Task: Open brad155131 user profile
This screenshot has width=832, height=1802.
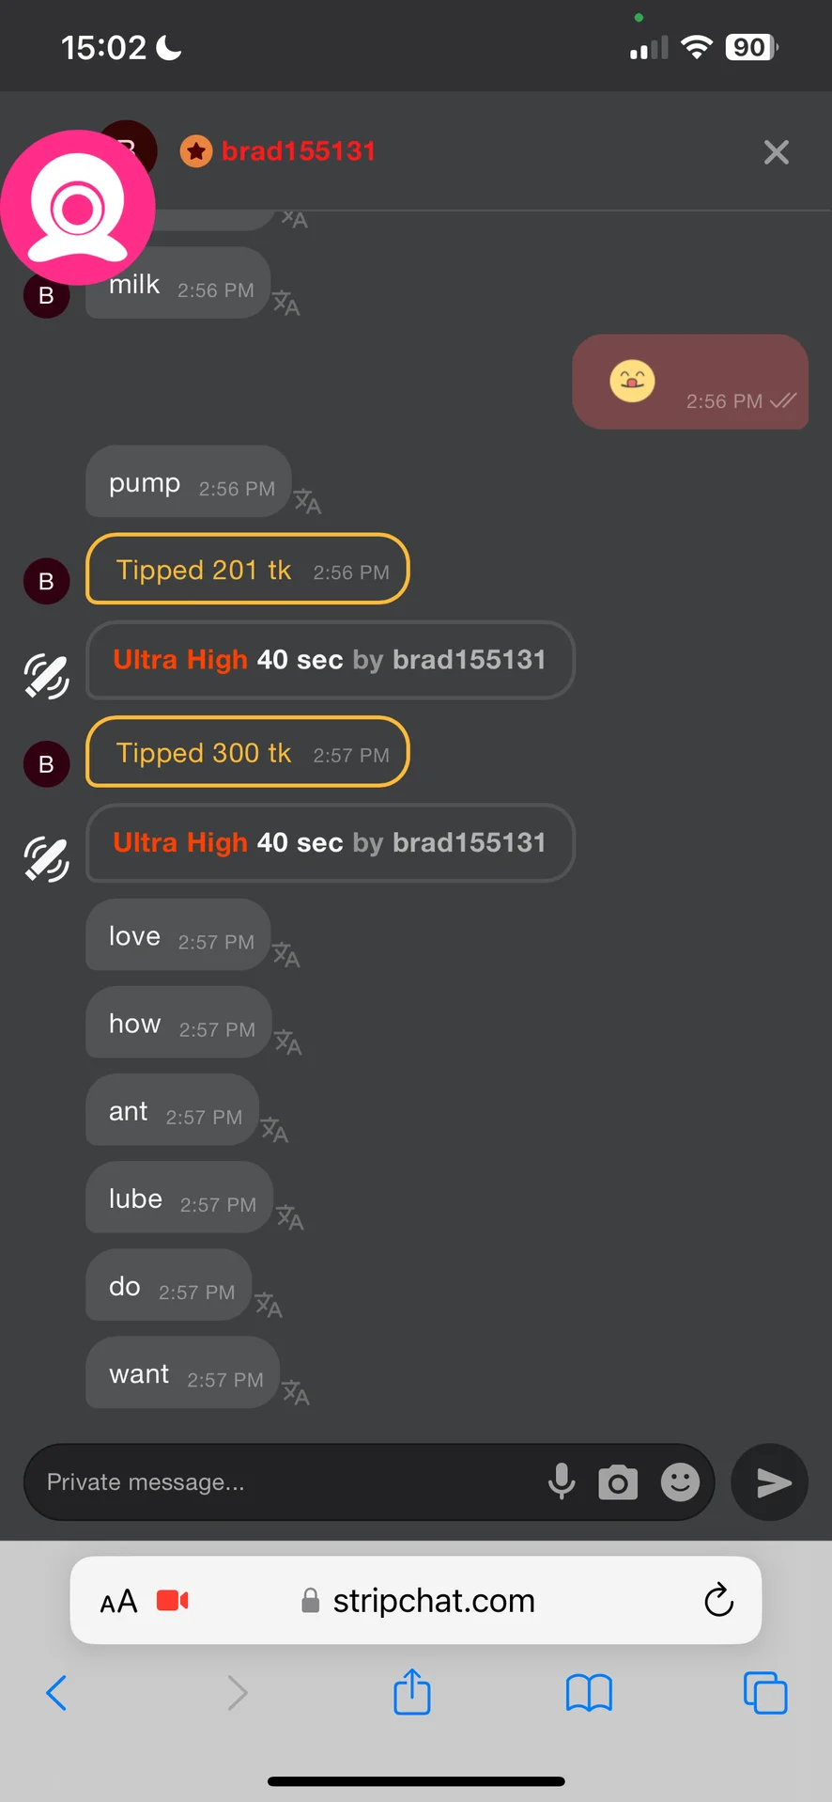Action: (x=298, y=151)
